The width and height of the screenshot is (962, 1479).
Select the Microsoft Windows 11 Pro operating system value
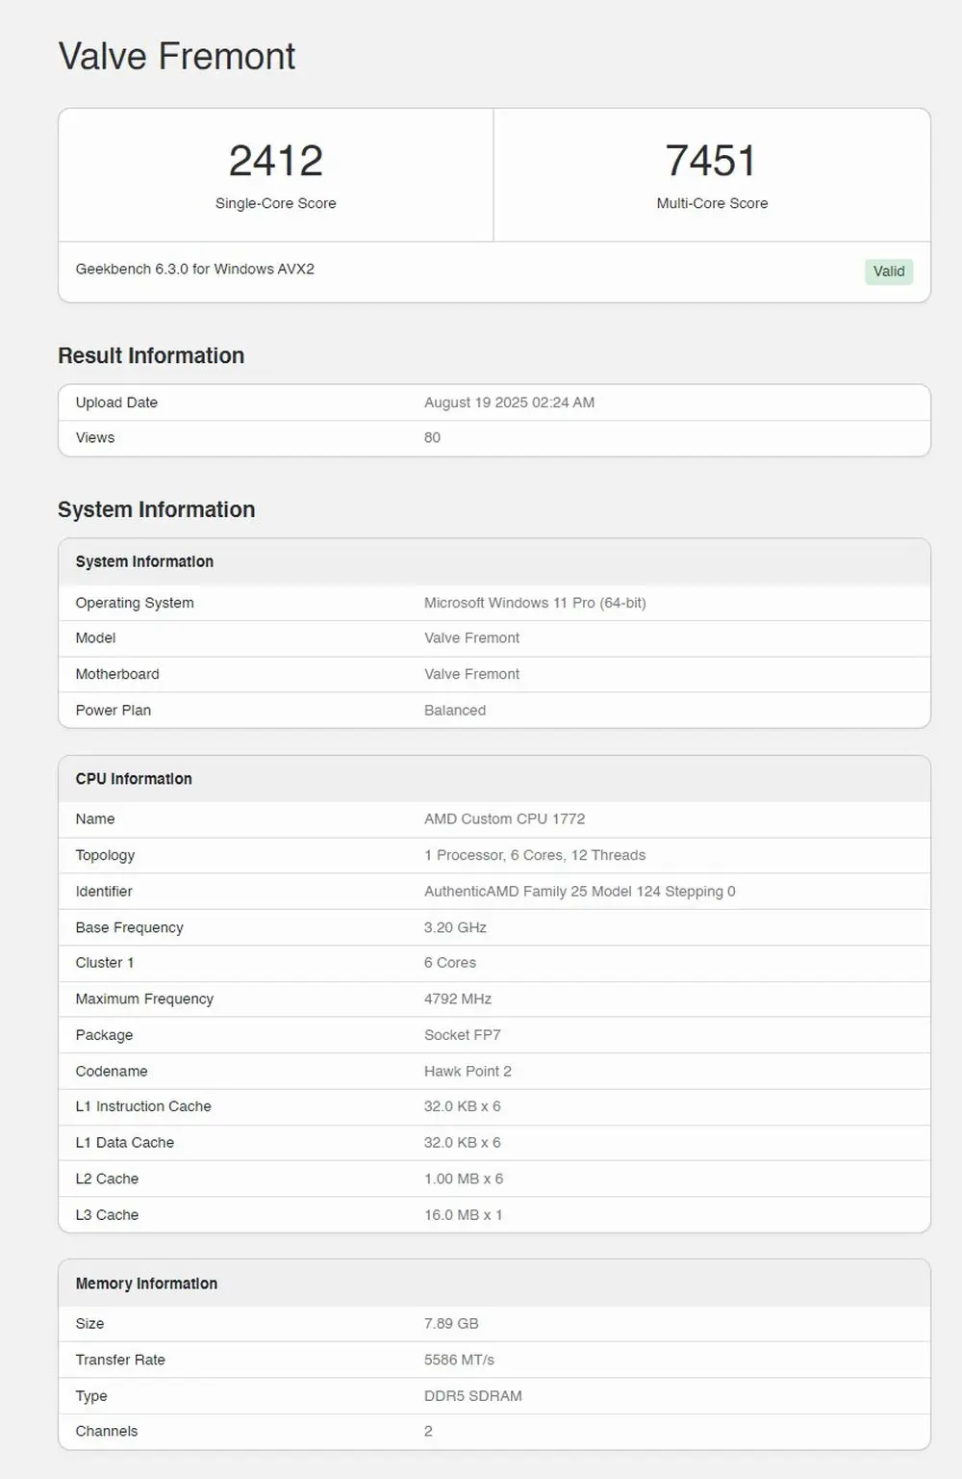point(535,603)
